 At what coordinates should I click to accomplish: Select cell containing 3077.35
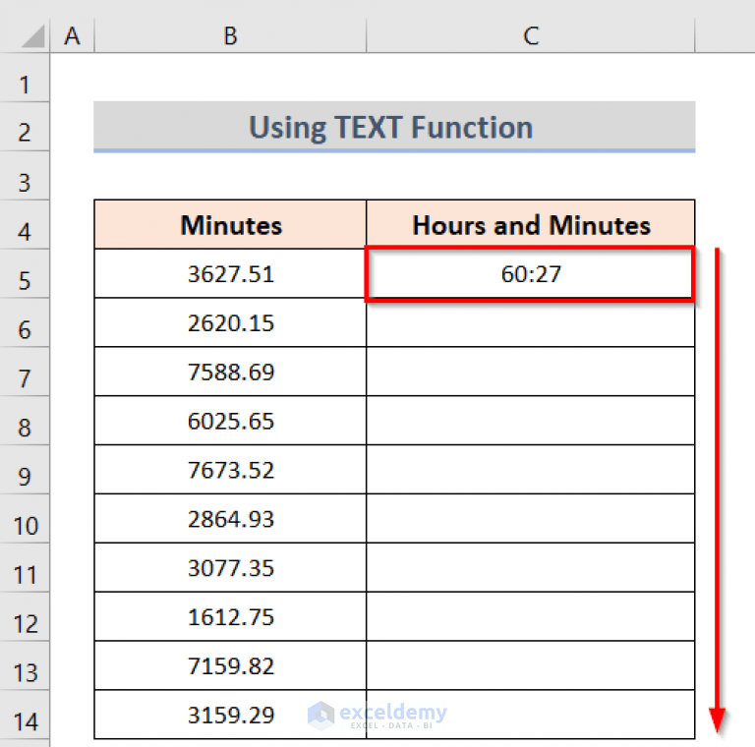pos(230,568)
